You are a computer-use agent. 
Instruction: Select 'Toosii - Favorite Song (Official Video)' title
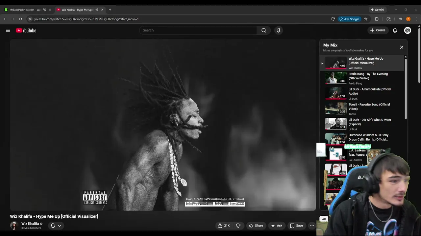(369, 107)
